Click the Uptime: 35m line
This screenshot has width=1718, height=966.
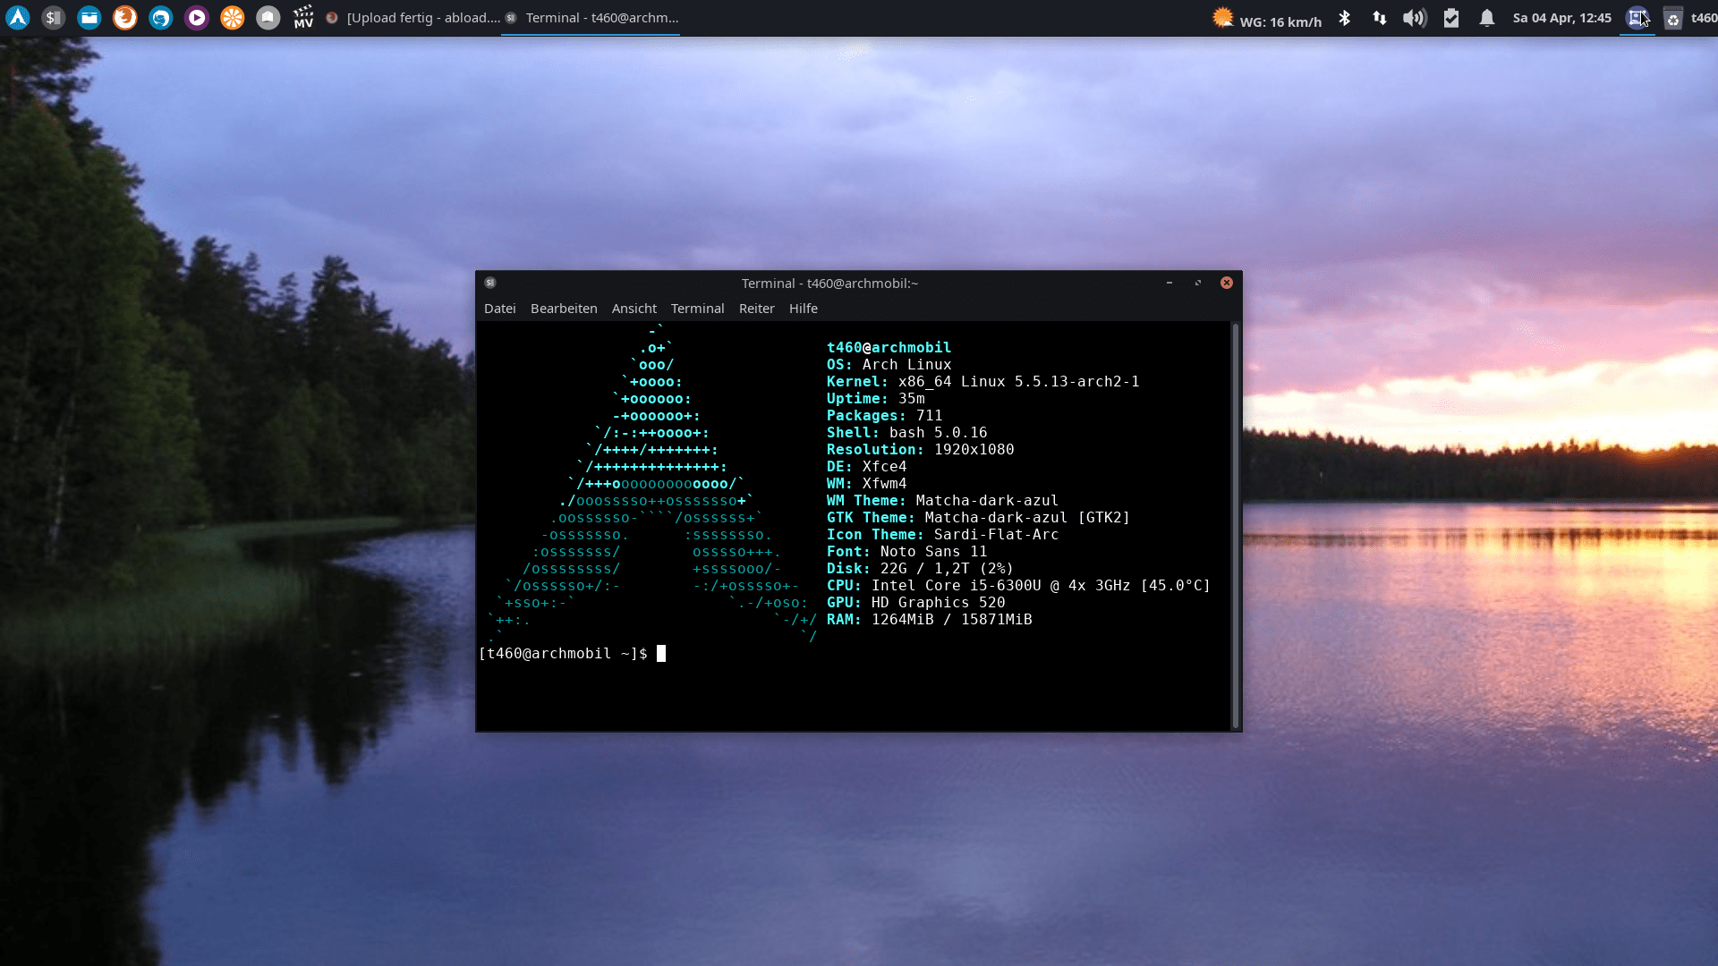point(875,399)
